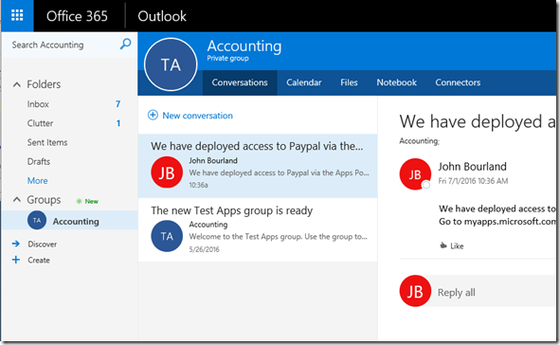Click the Private group label
This screenshot has width=560, height=345.
pos(227,58)
